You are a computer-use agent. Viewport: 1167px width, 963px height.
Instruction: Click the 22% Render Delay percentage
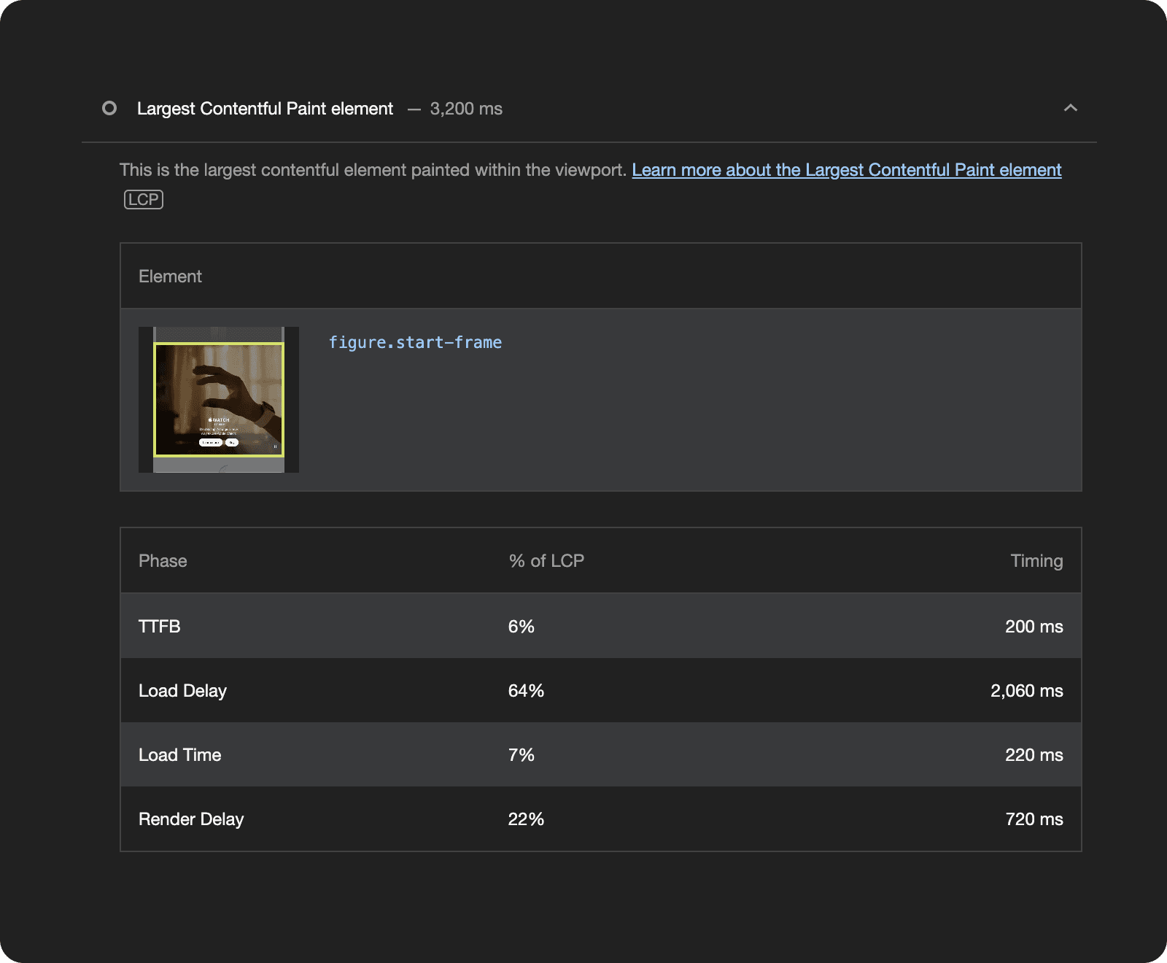point(526,819)
